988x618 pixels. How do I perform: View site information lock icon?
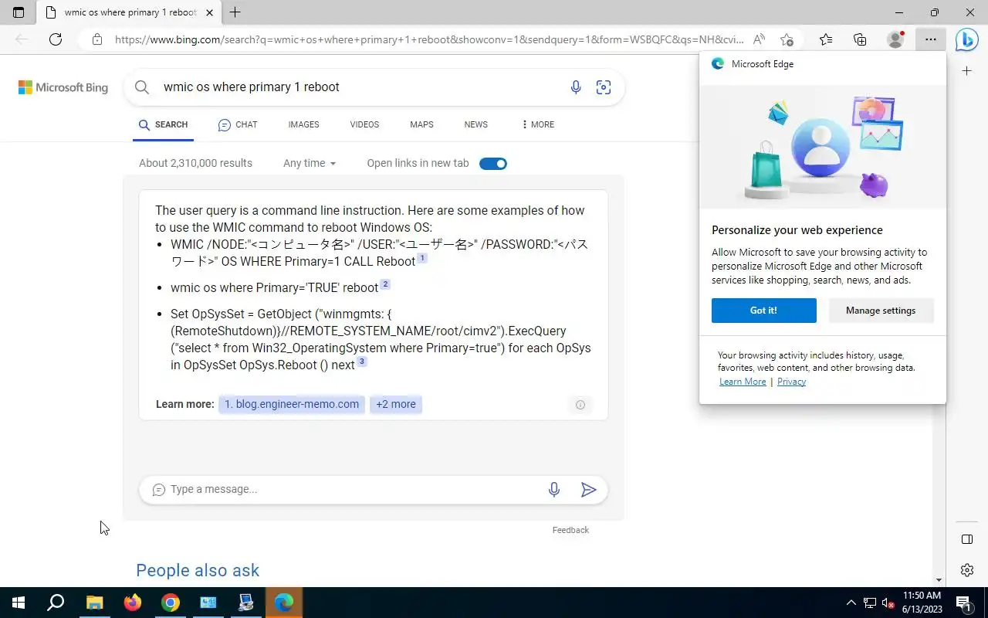96,39
